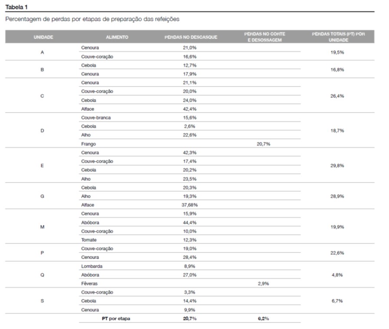Select the table caption about meal preparation losses

[x=92, y=19]
